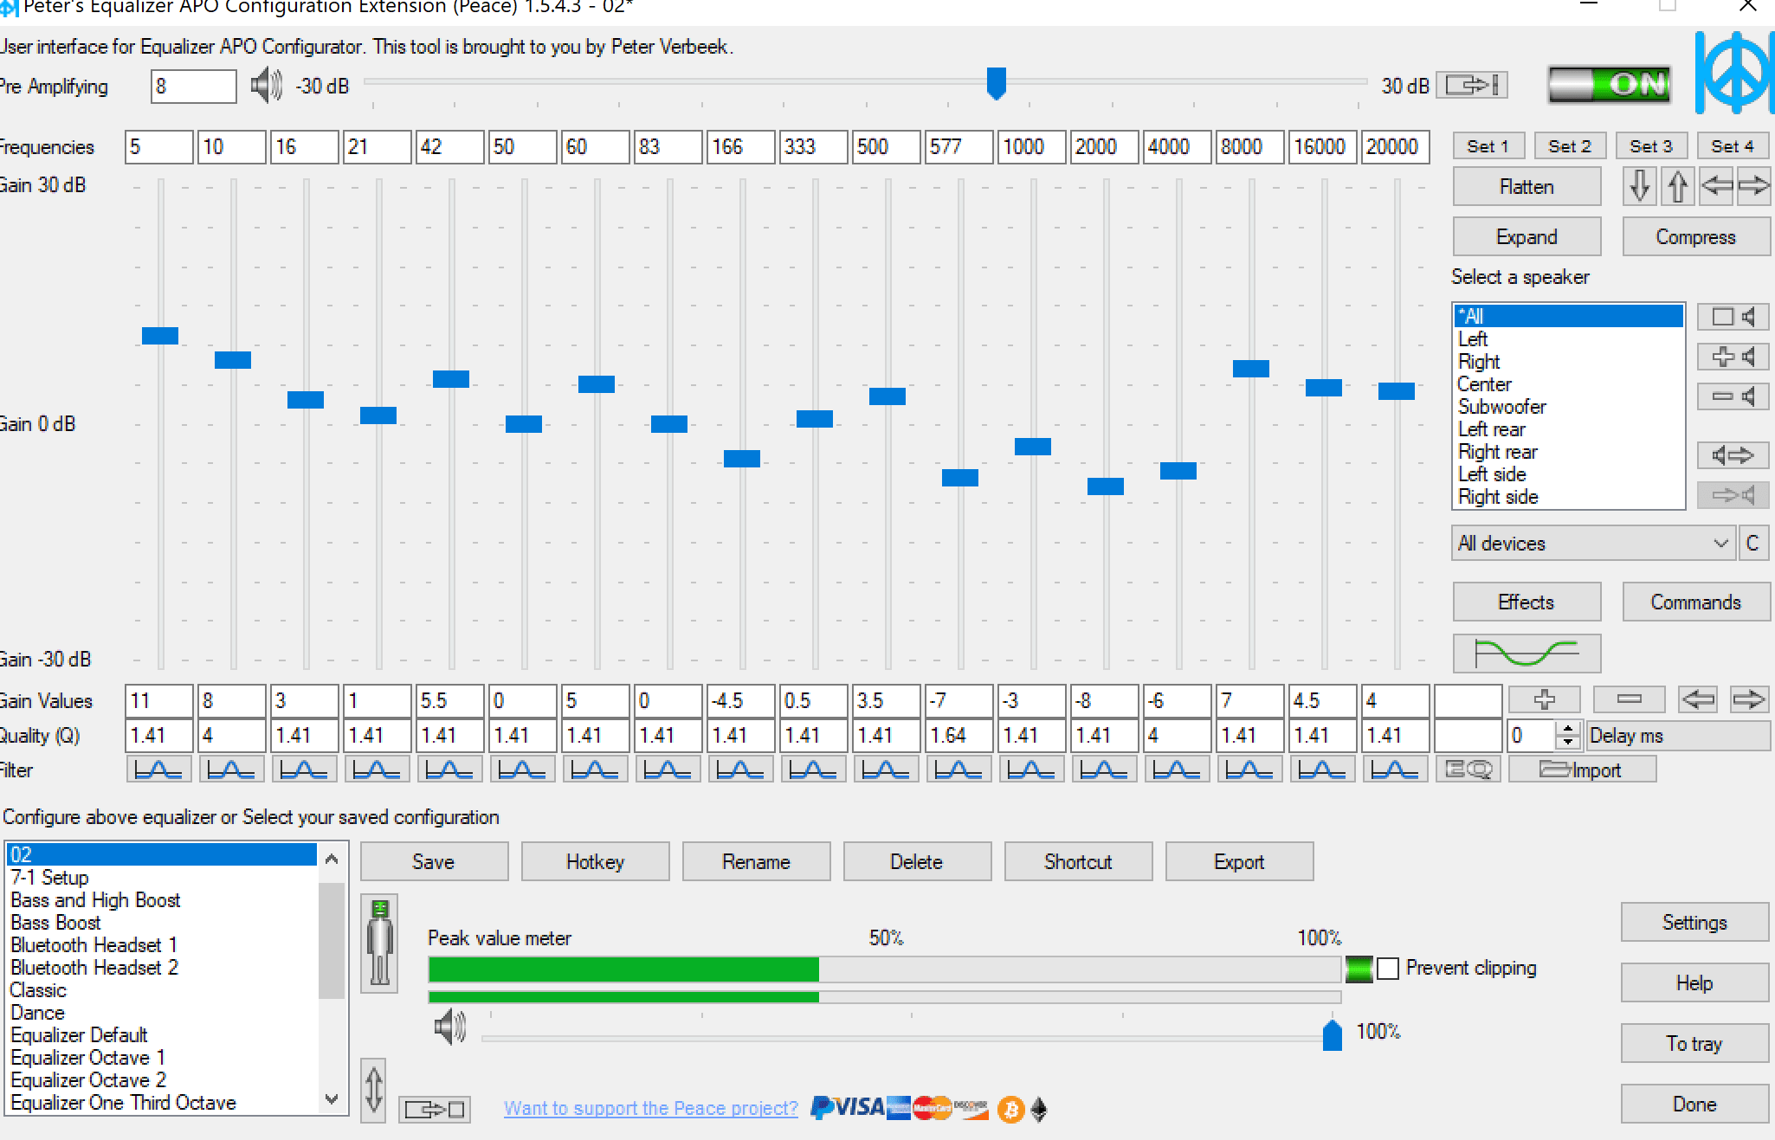The width and height of the screenshot is (1775, 1140).
Task: Click the shift gains down arrow icon
Action: (x=1639, y=186)
